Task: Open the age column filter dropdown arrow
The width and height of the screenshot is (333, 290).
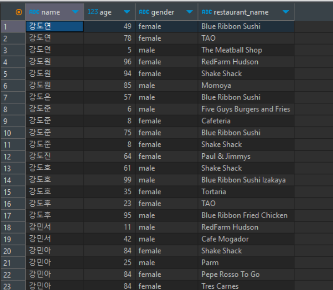Action: point(127,12)
